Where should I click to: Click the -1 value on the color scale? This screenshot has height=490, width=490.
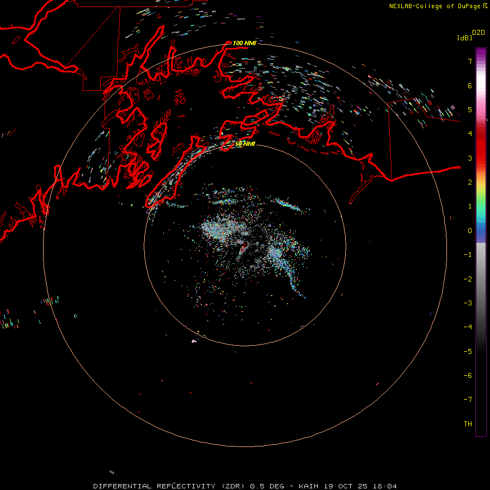click(468, 255)
